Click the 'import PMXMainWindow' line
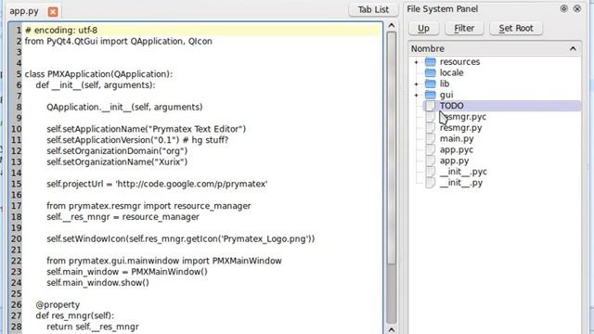Viewport: 594px width, 334px height. click(164, 261)
